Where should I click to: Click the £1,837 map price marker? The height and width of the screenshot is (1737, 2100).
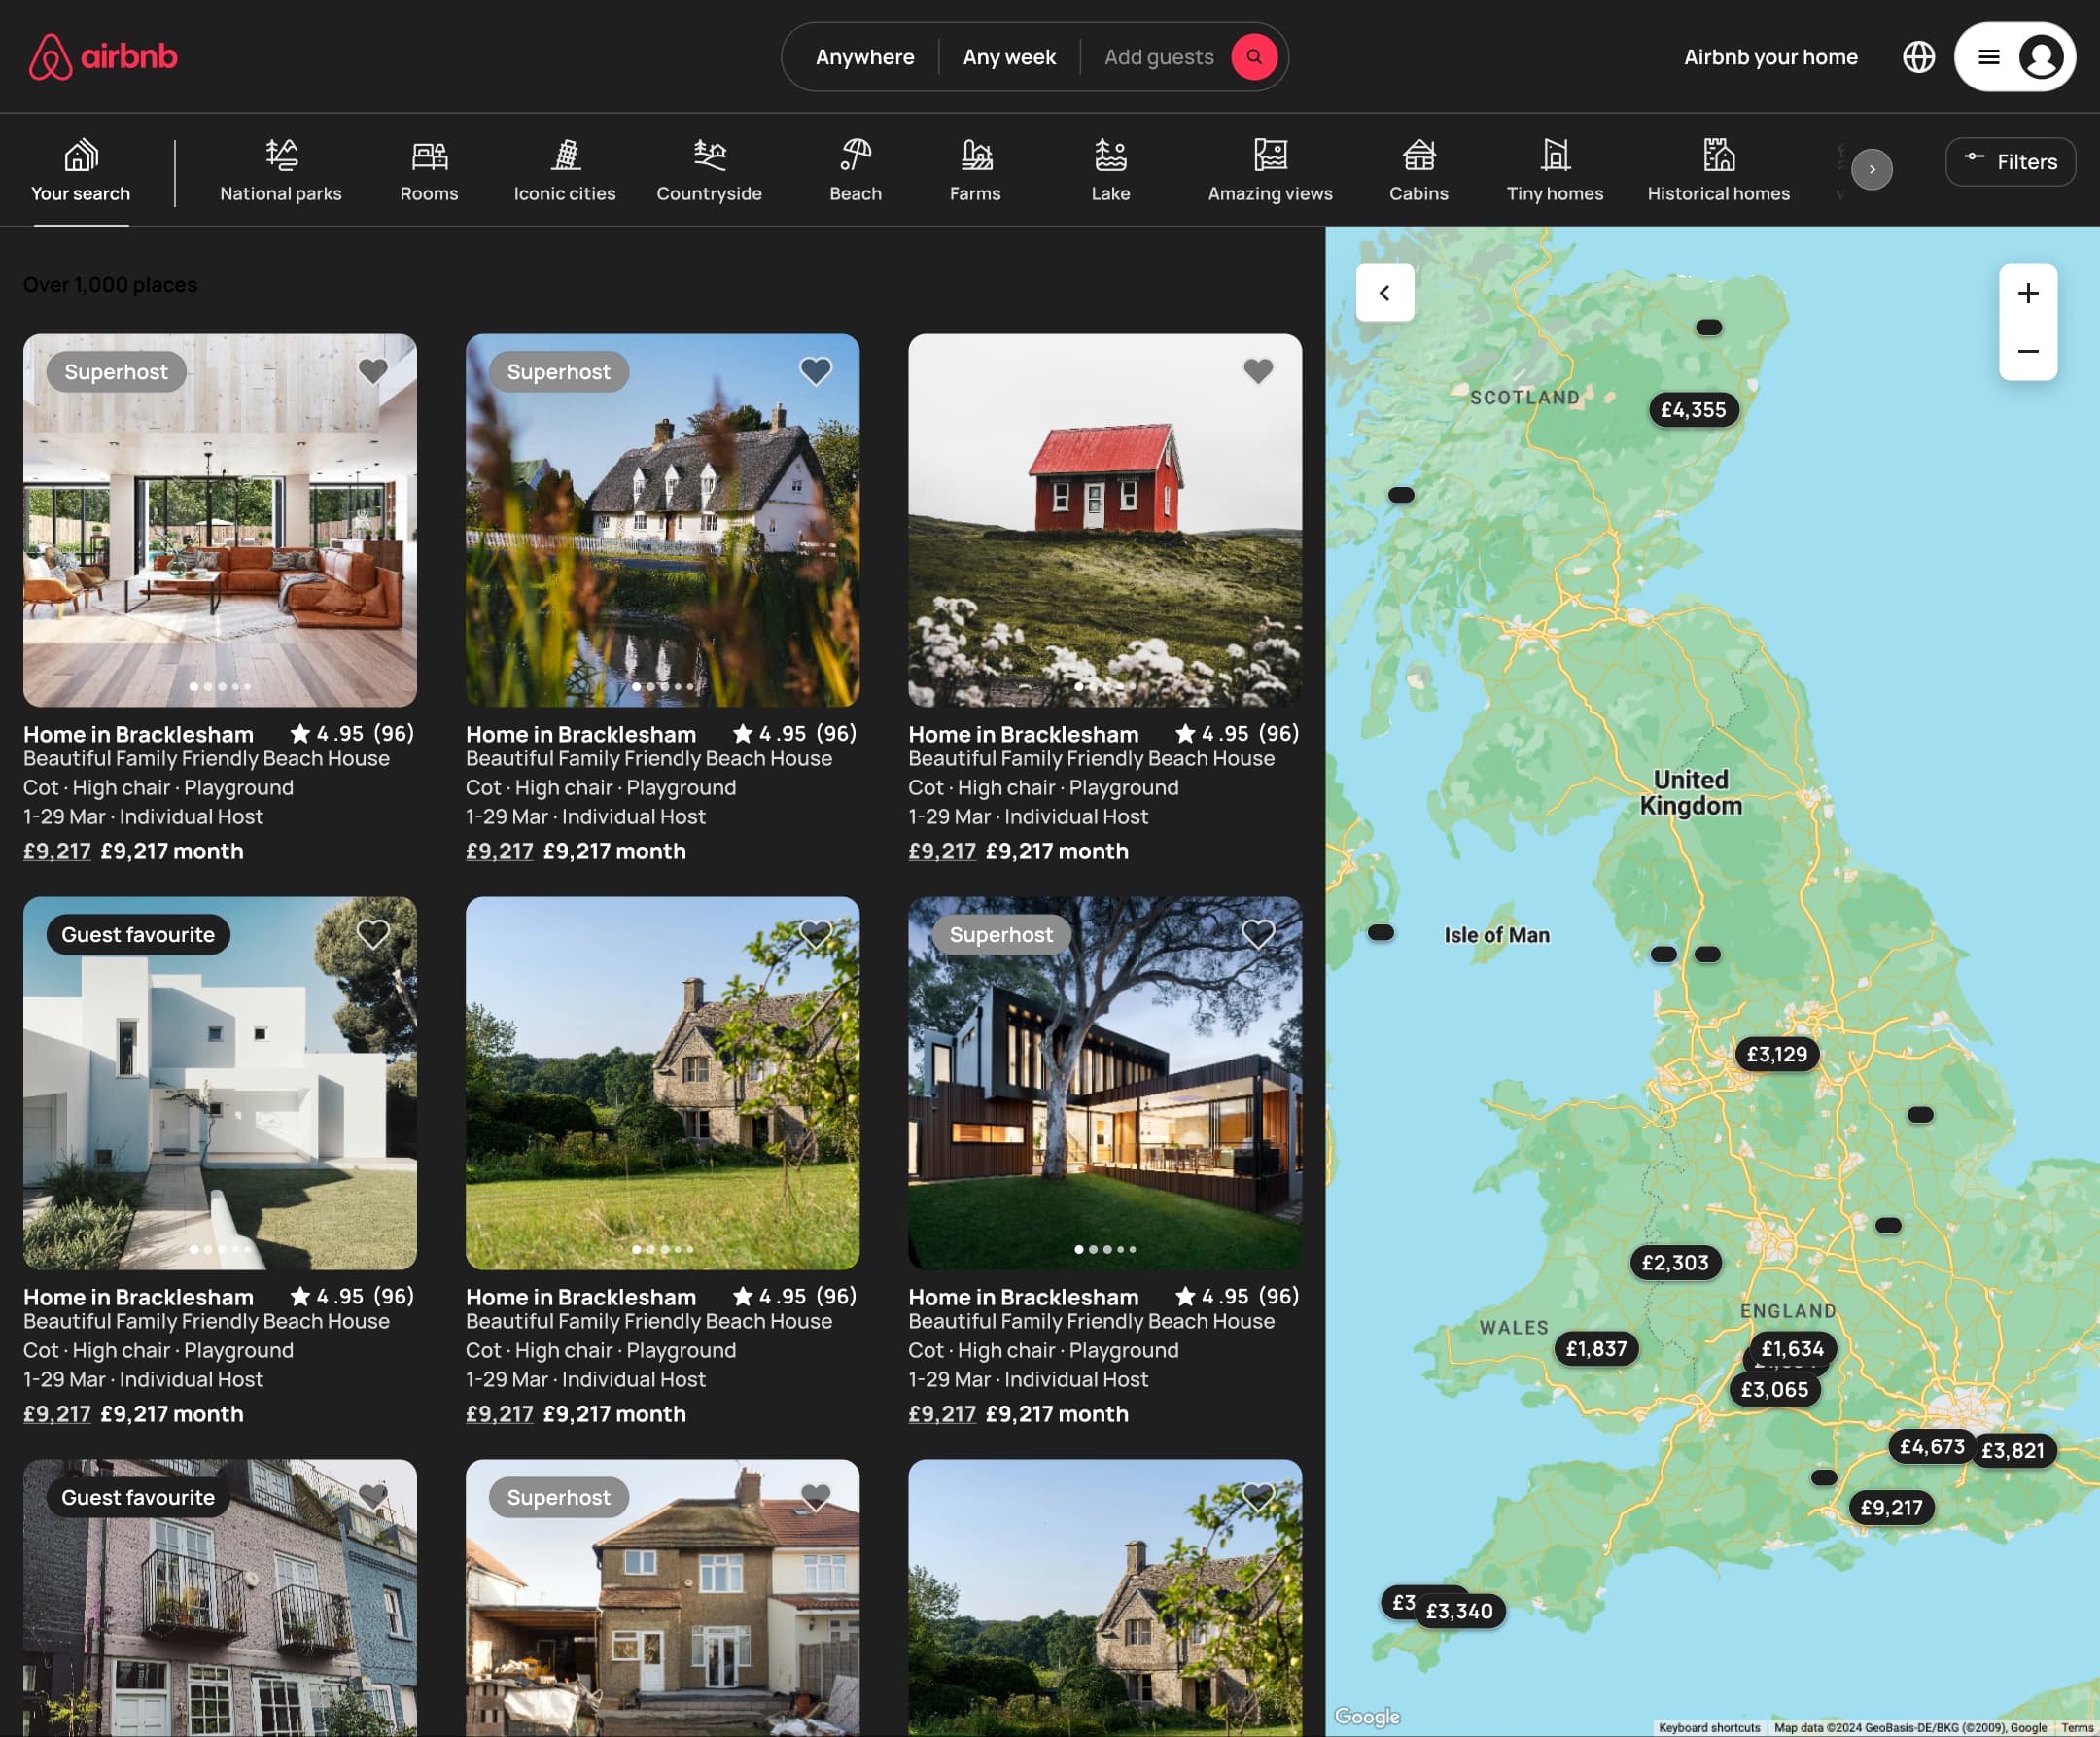pyautogui.click(x=1596, y=1349)
